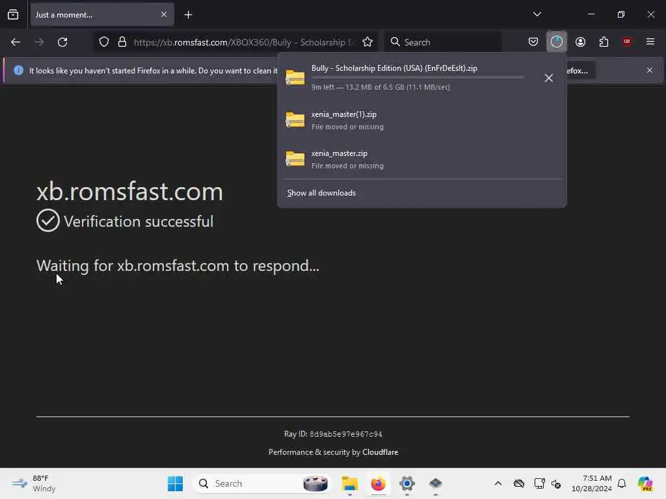The image size is (666, 499).
Task: Reload the current page
Action: coord(62,42)
